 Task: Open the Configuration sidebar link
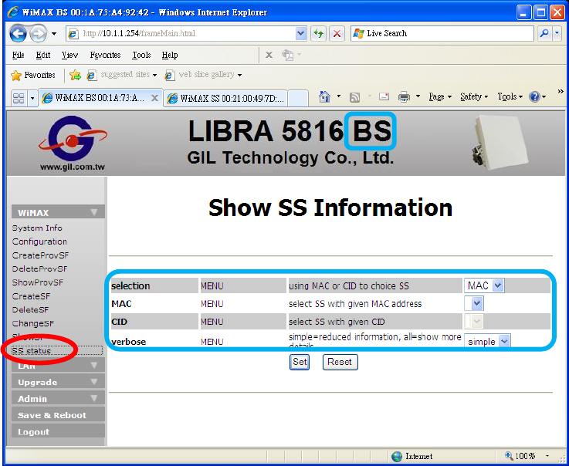(x=39, y=241)
